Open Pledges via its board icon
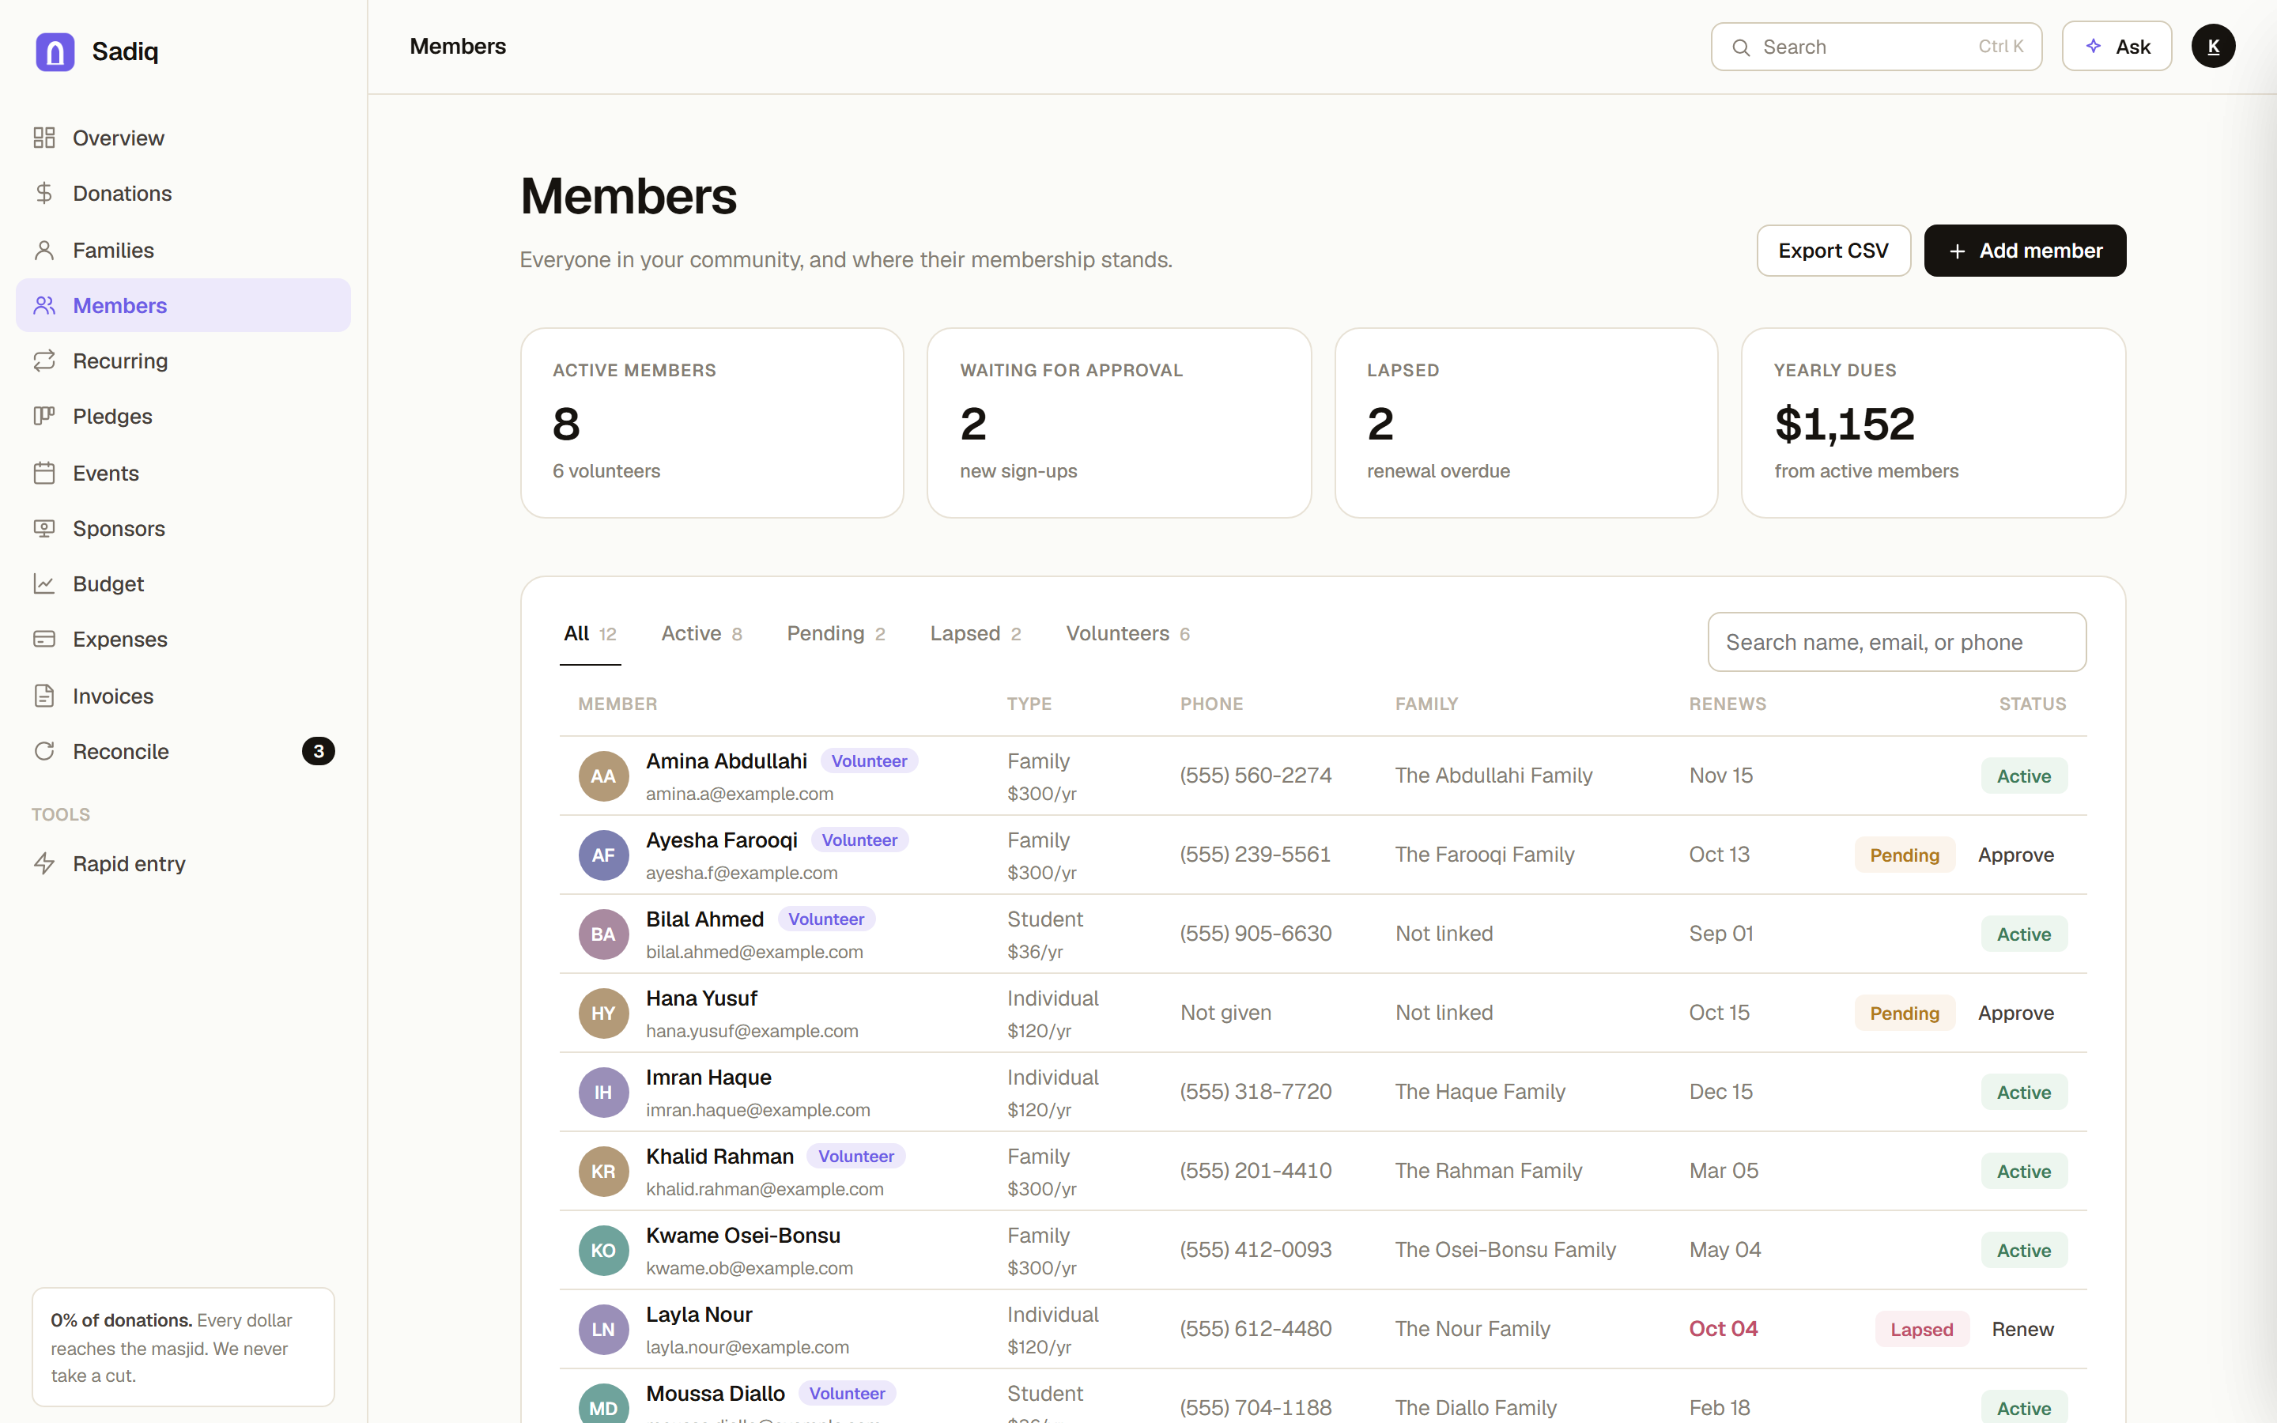The width and height of the screenshot is (2277, 1423). click(44, 416)
